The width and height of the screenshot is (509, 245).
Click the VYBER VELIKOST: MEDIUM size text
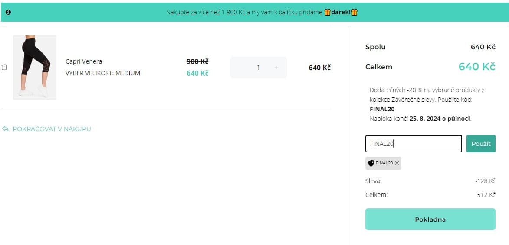103,73
